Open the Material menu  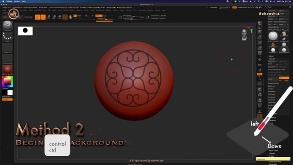[x=79, y=10]
